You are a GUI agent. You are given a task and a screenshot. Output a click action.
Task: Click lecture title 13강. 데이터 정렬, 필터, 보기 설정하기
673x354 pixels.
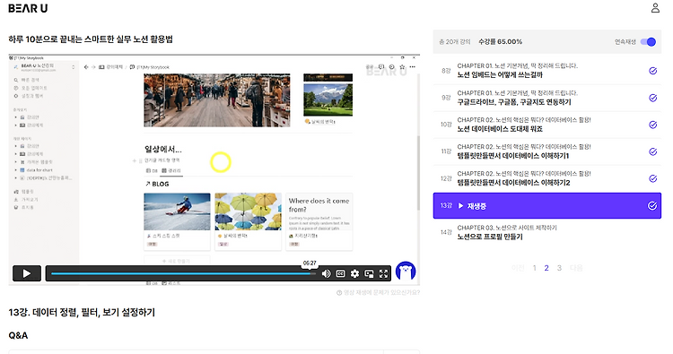click(82, 313)
